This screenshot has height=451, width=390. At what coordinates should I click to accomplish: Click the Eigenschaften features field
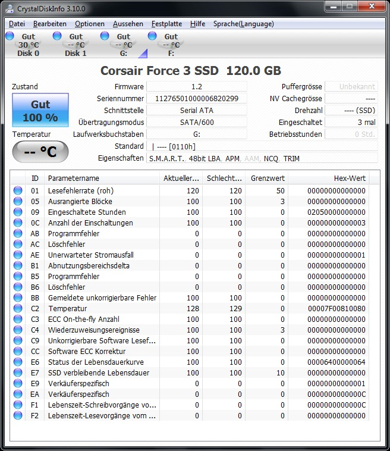click(262, 158)
